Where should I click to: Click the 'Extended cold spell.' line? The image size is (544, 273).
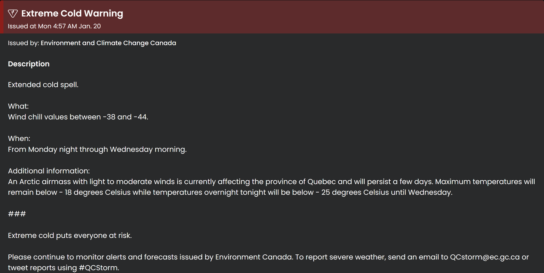[x=43, y=85]
